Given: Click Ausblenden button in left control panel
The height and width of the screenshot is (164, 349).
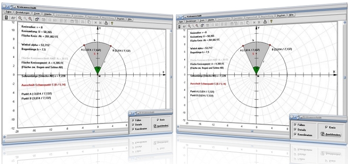Looking at the screenshot, I should [161, 126].
